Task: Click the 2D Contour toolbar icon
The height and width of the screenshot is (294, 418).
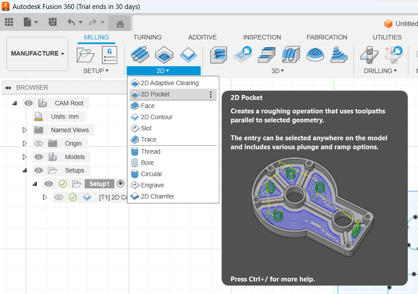Action: click(x=188, y=55)
